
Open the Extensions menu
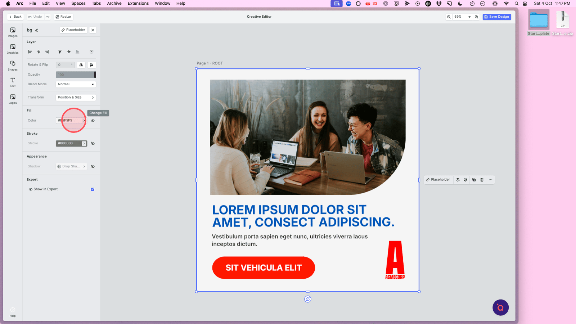click(138, 3)
